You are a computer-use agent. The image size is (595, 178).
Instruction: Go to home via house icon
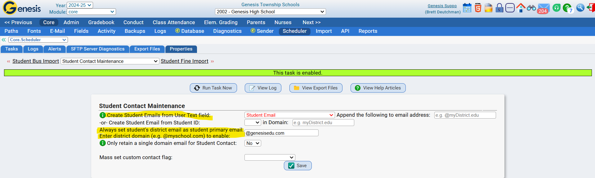tap(521, 8)
